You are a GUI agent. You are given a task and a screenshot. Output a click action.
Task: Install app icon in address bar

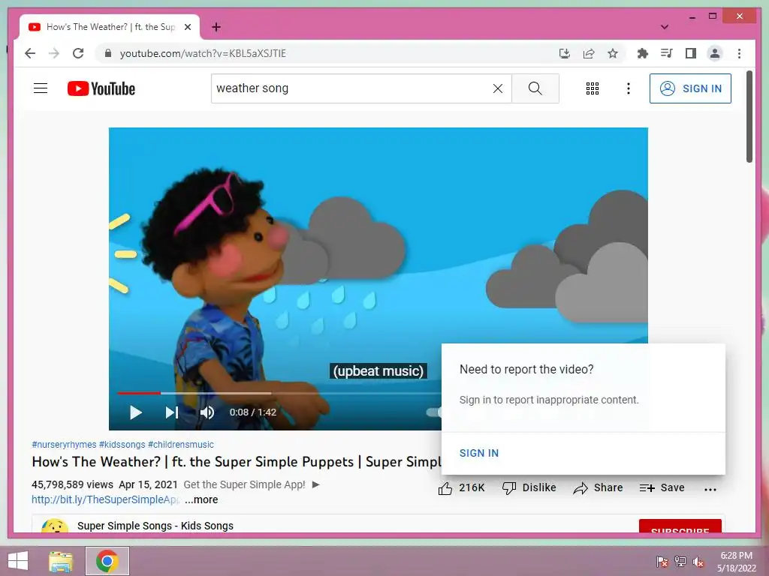[x=565, y=53]
